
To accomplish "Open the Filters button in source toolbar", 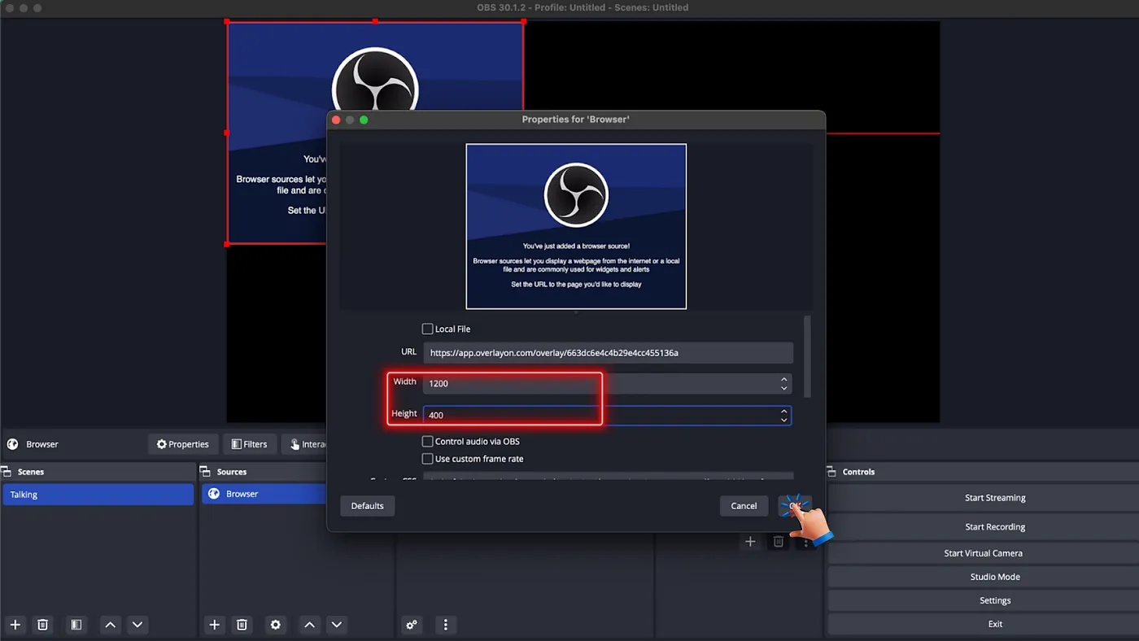I will (249, 444).
